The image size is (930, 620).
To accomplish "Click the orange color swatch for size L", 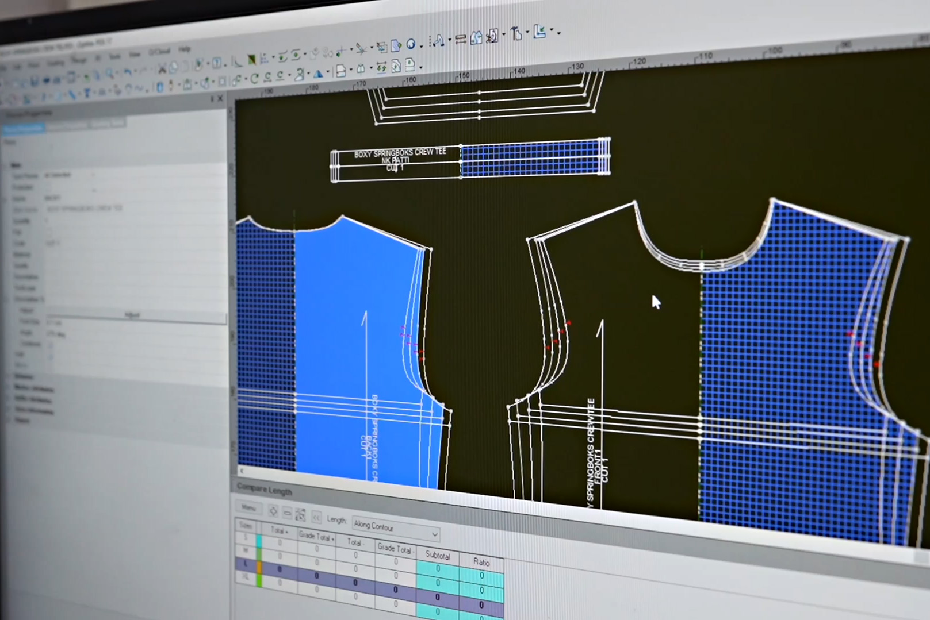I will coord(259,567).
